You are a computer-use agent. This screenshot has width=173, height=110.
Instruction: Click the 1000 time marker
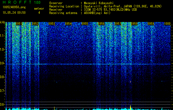pyautogui.click(x=167, y=24)
